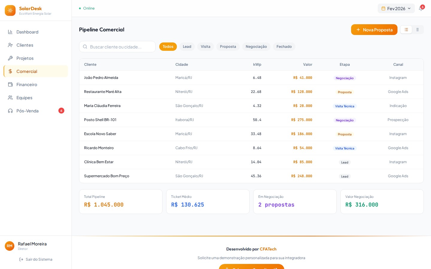Open Projetos in the sidebar
The width and height of the screenshot is (431, 269).
pos(25,58)
